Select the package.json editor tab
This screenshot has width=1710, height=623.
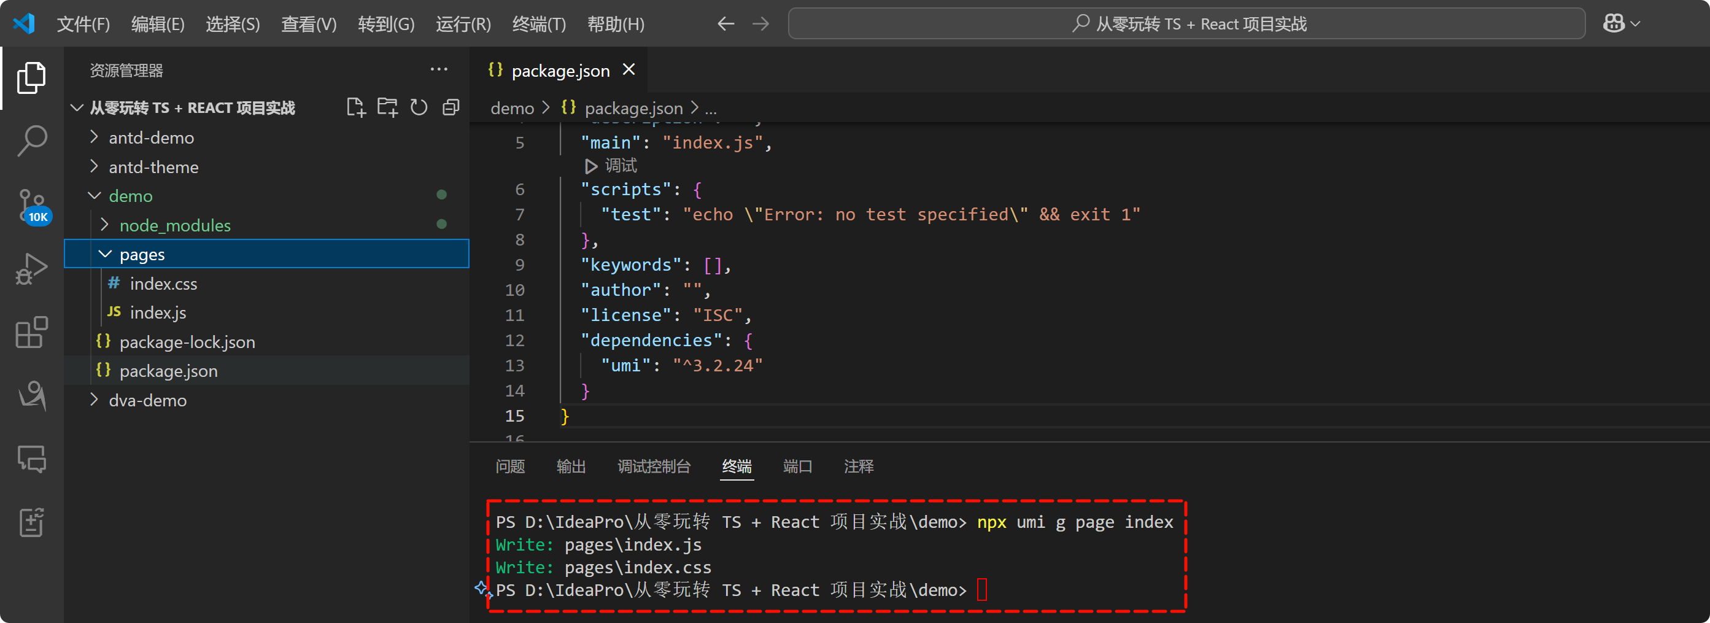click(560, 70)
